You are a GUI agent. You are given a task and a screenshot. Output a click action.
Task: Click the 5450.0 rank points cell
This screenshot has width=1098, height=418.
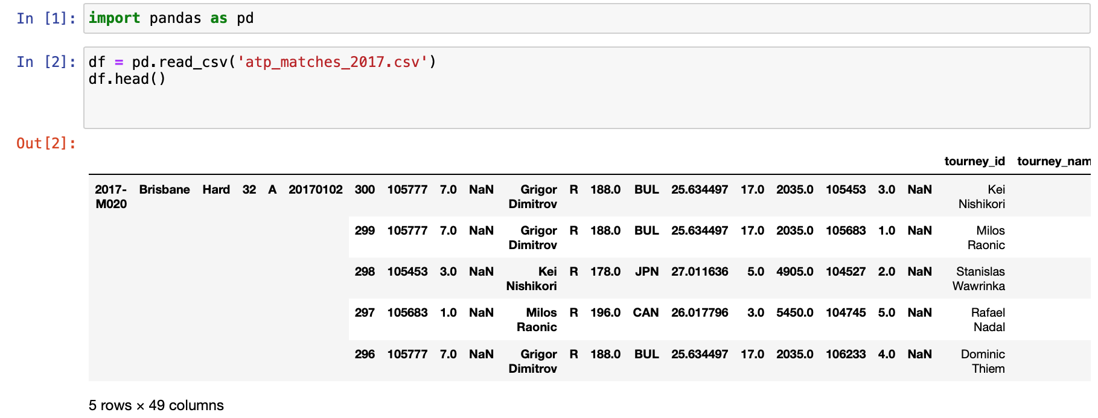(x=794, y=312)
